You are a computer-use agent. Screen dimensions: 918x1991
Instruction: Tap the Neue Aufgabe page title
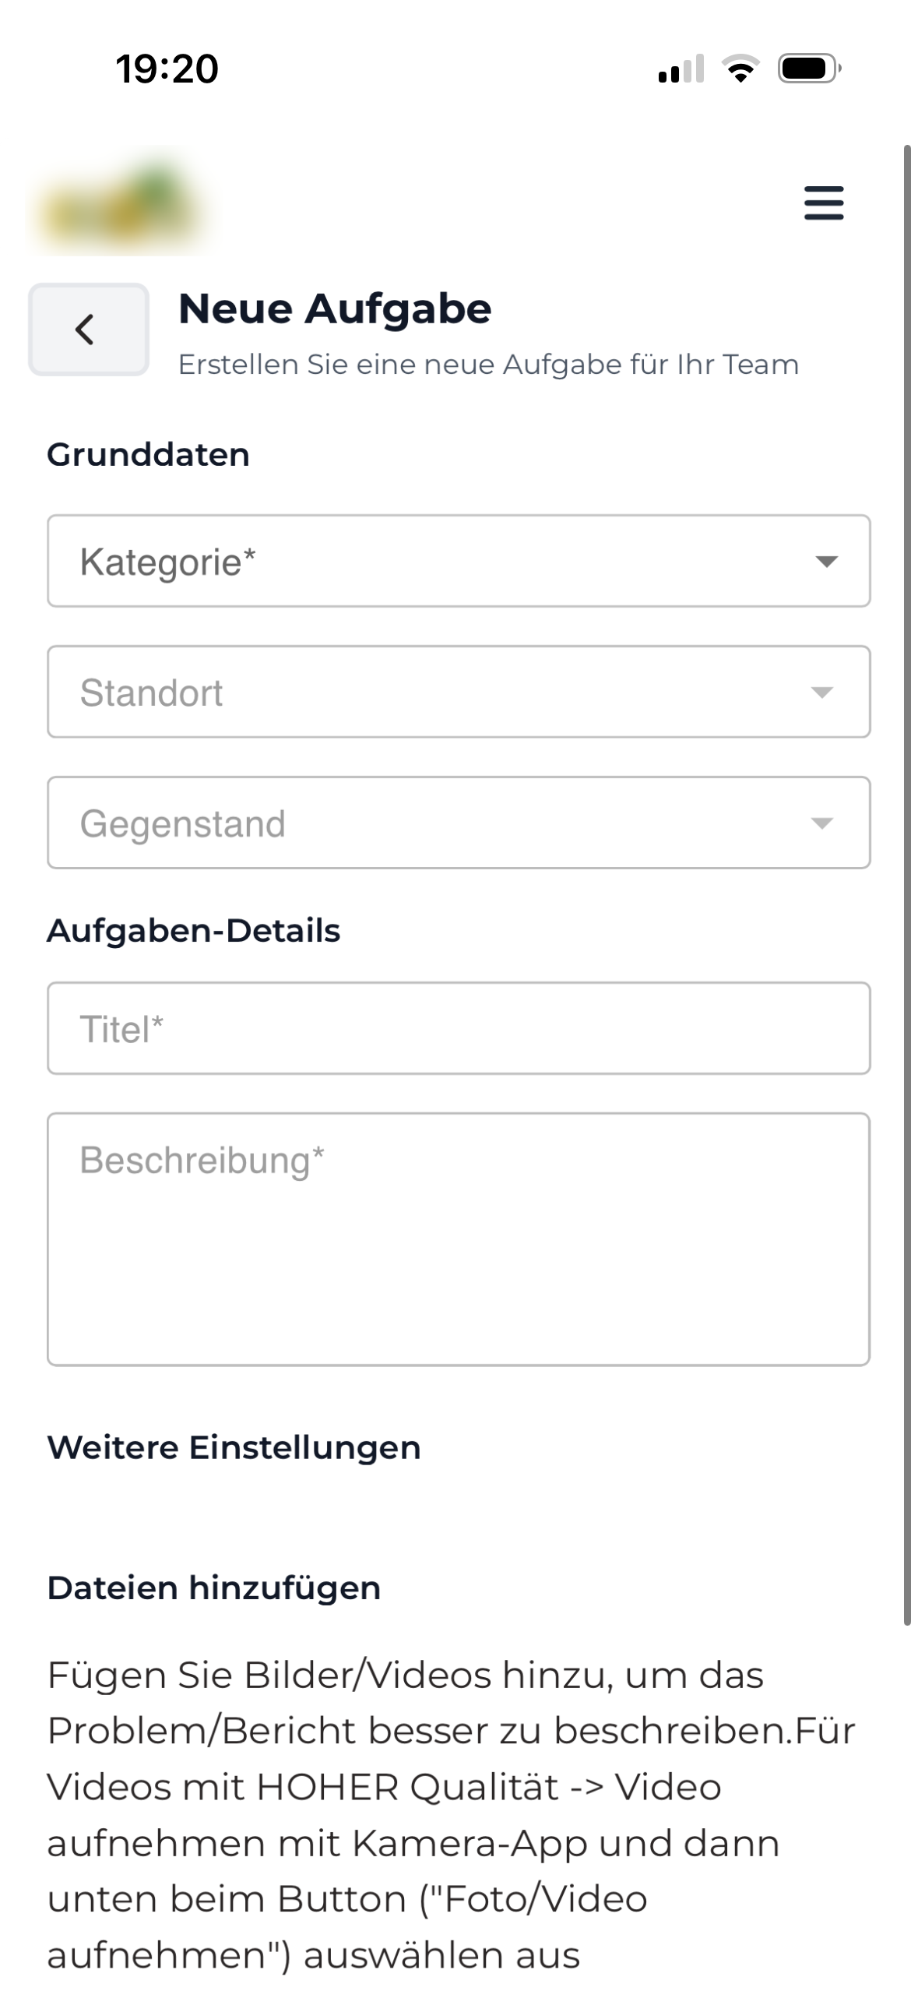tap(335, 308)
